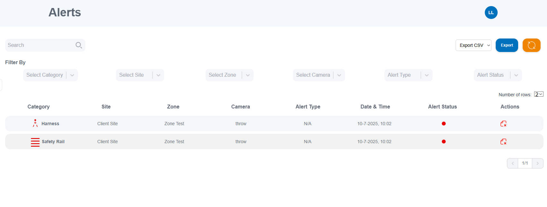Viewport: 547px width, 207px height.
Task: Change the Number of rows selector
Action: click(x=539, y=94)
